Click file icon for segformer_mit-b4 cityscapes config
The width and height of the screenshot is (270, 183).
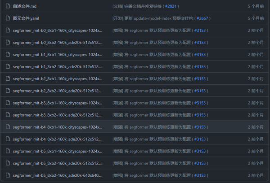pos(7,127)
